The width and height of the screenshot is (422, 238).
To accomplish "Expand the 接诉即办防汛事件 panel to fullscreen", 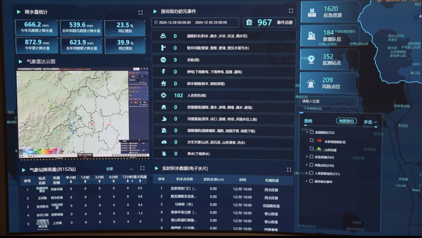I will point(291,11).
